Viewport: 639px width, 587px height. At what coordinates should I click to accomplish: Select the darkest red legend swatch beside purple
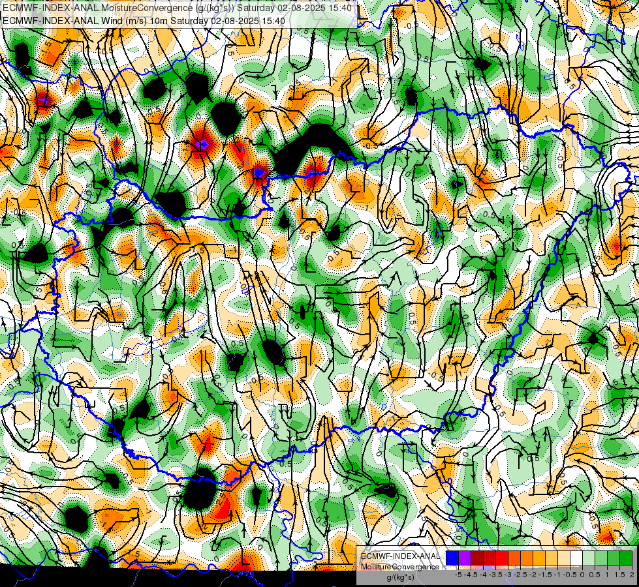[x=477, y=558]
